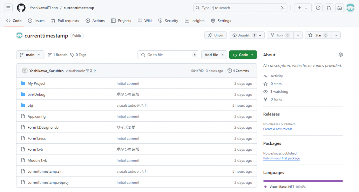
Task: Expand the Add file dropdown
Action: pos(214,55)
